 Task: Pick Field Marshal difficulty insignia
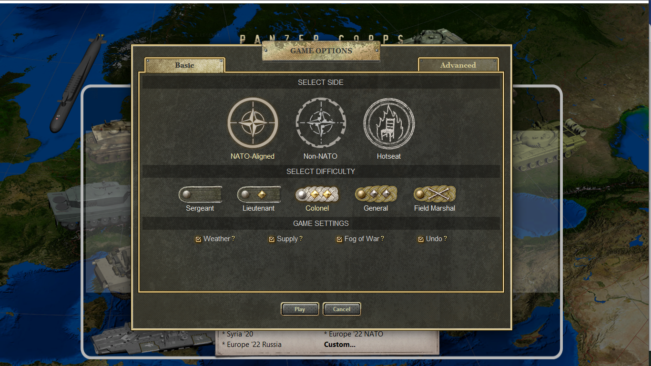tap(435, 194)
